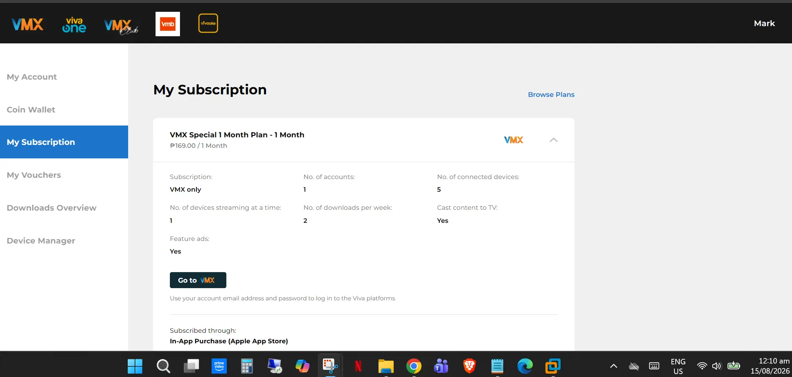
Task: Open the Vivaoke platform icon
Action: (208, 23)
